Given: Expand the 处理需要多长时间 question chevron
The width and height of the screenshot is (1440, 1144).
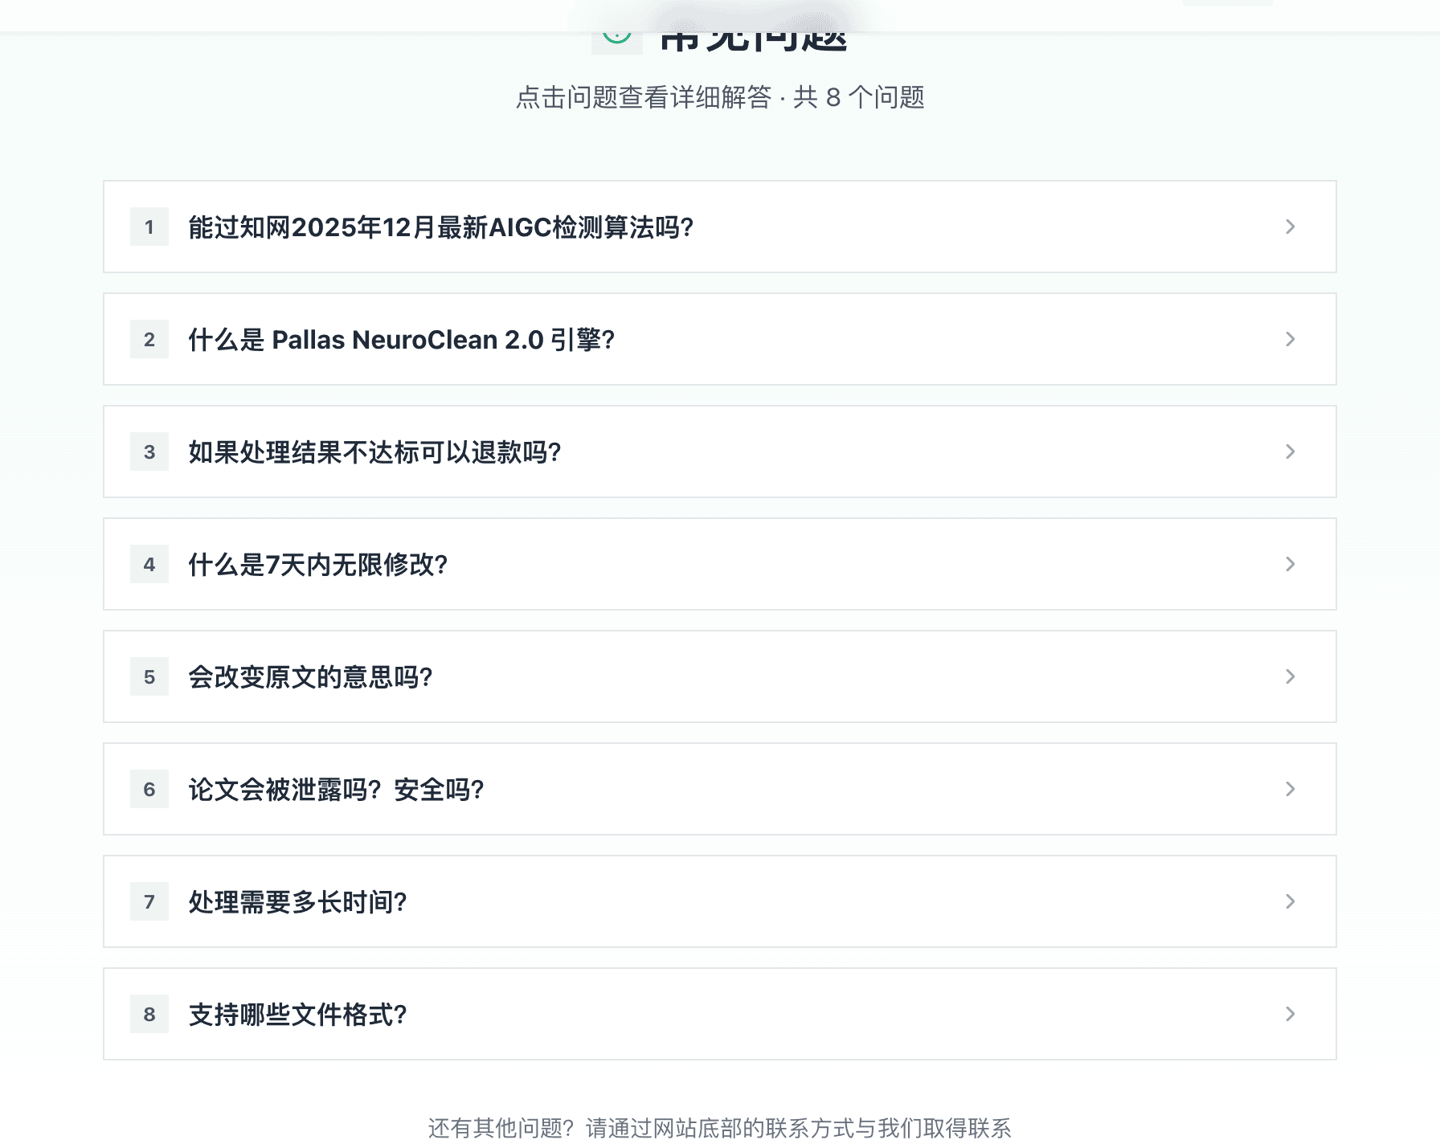Looking at the screenshot, I should pos(1291,902).
